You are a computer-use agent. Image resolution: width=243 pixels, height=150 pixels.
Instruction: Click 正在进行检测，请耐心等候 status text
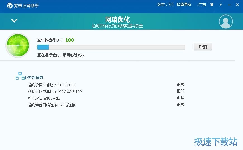tap(61, 55)
